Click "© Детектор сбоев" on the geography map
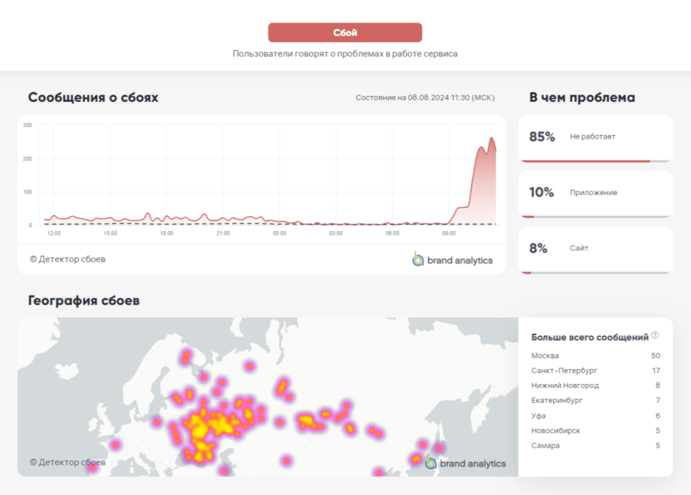The image size is (691, 495). point(68,463)
